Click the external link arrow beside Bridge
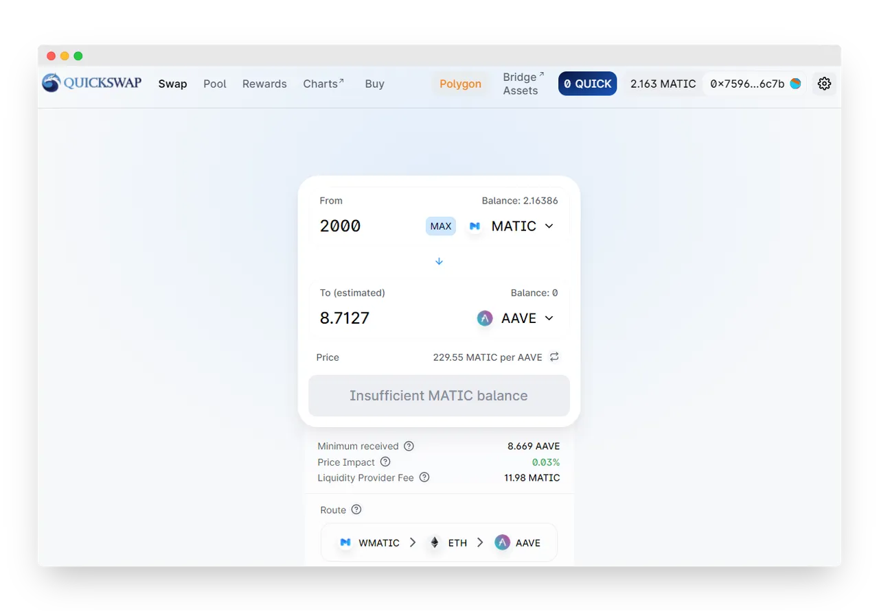 point(541,74)
